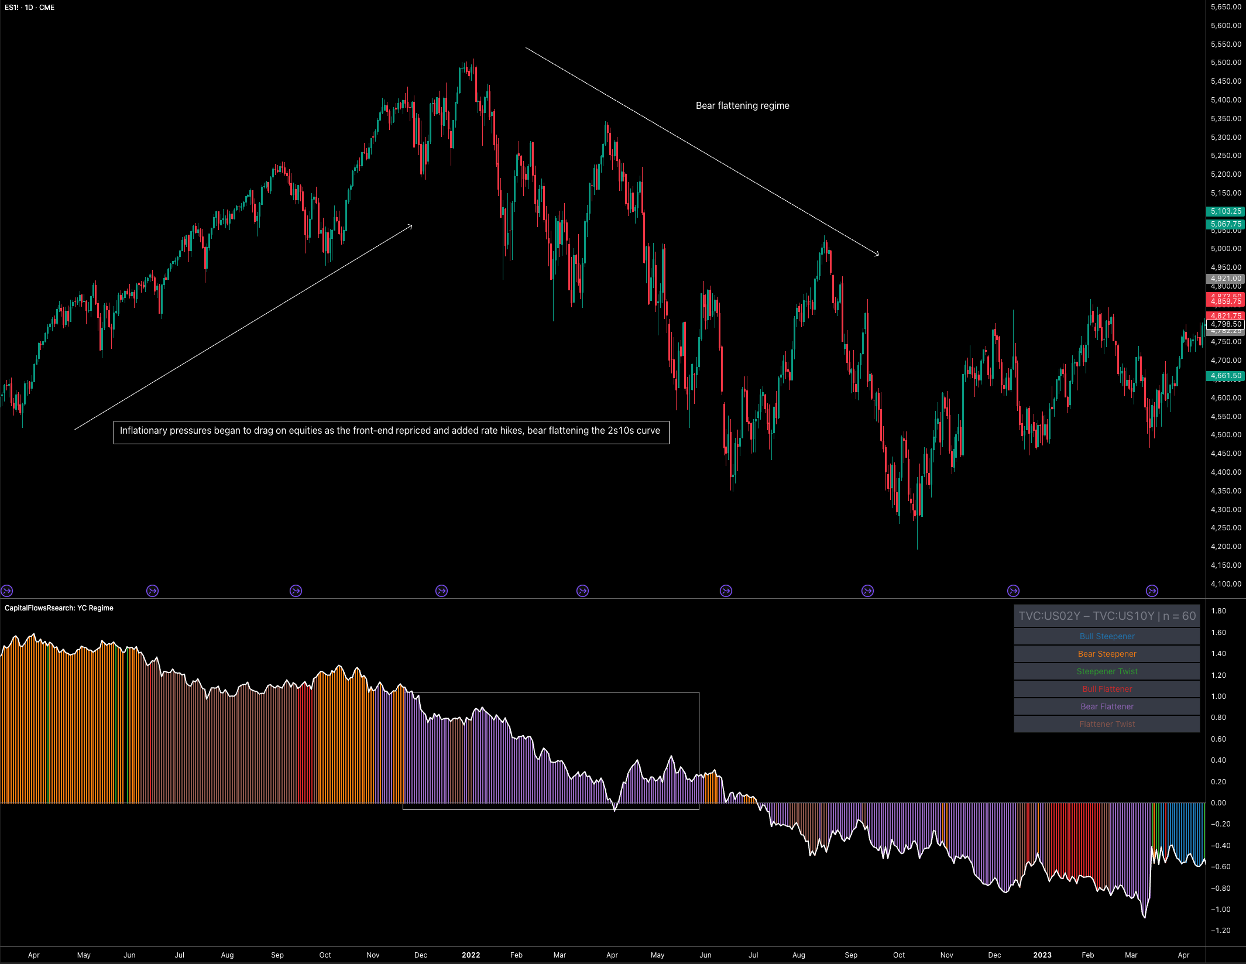Click the March 2023 contract rollover icon

tap(1152, 591)
